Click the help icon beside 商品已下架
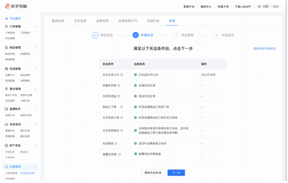This screenshot has width=288, height=183. coord(121,107)
